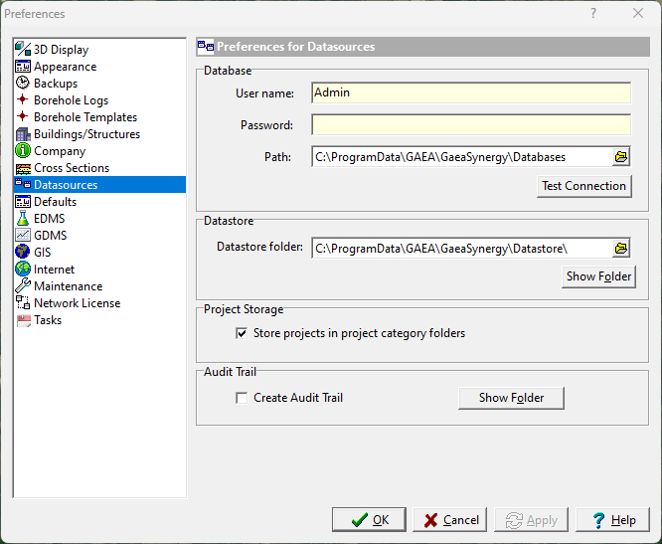Enable Create Audit Trail checkbox
The width and height of the screenshot is (662, 544).
[x=242, y=399]
